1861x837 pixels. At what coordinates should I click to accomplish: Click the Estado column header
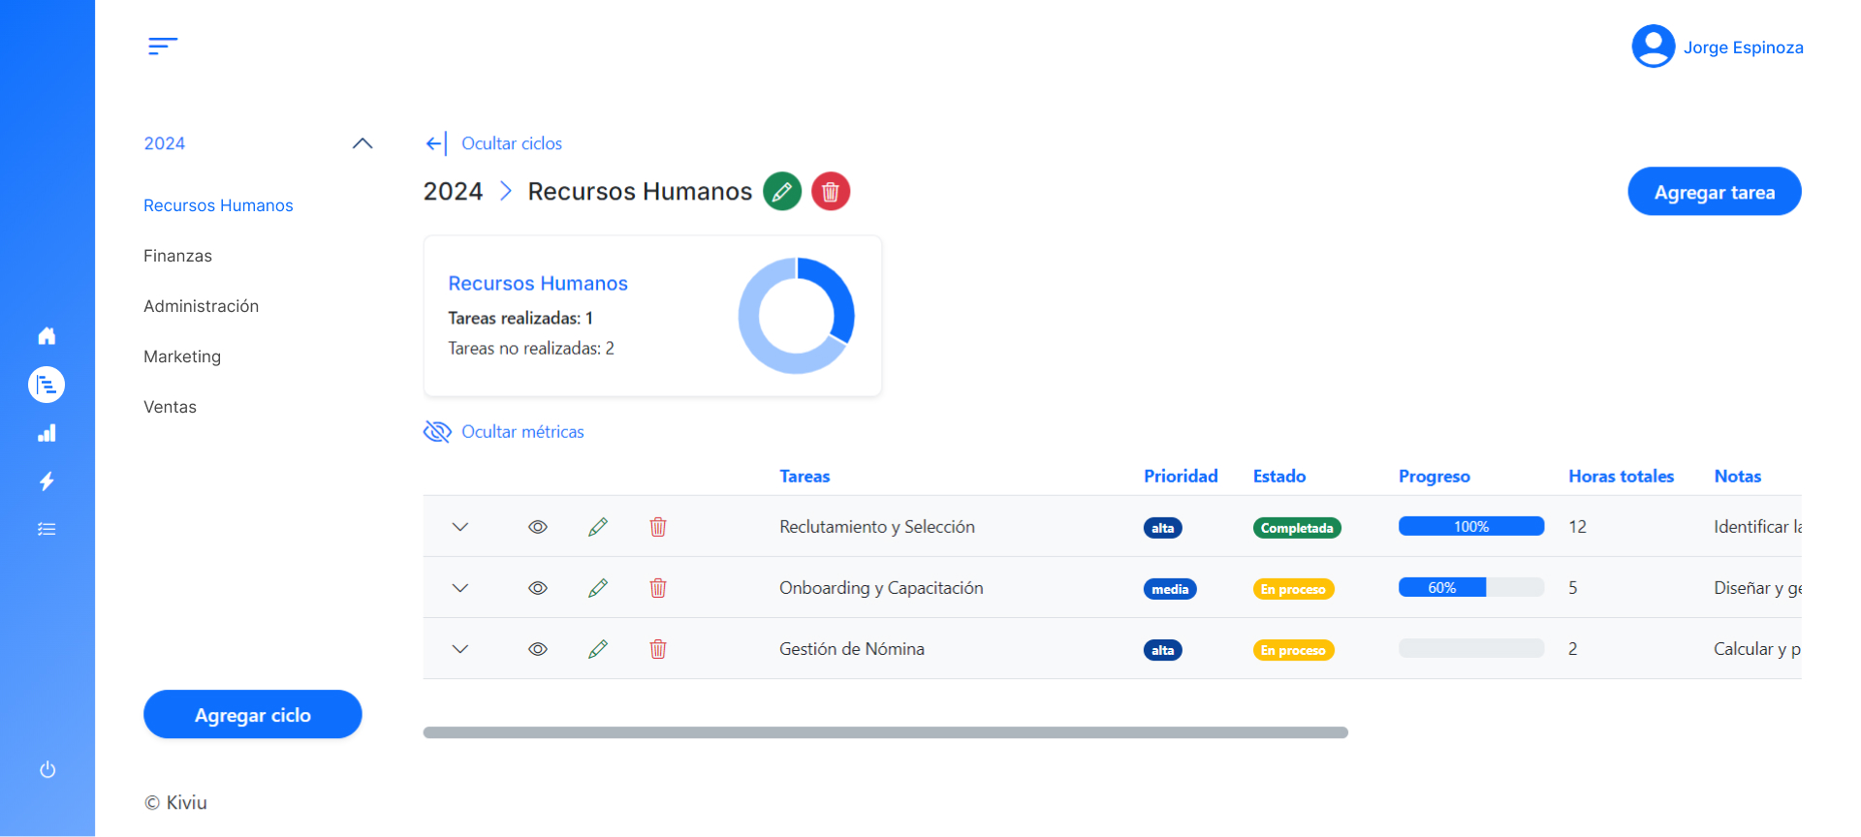point(1279,477)
